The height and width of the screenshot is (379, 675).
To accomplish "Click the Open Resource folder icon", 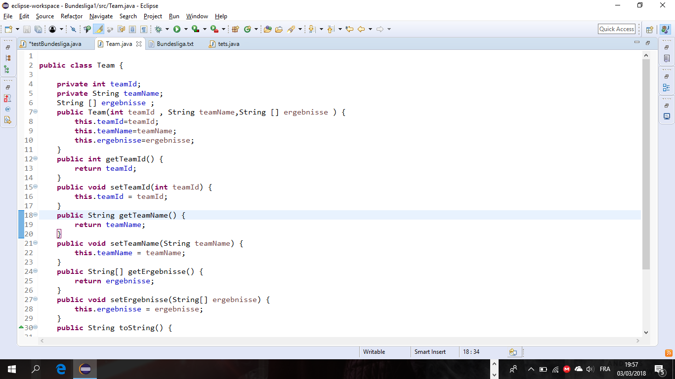I will click(279, 29).
